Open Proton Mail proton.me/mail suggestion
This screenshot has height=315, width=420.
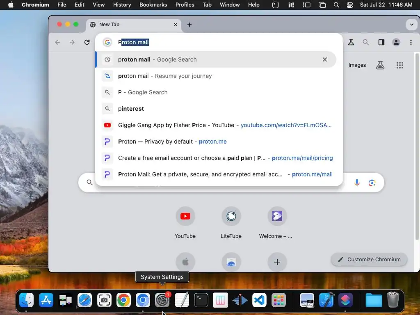point(216,174)
